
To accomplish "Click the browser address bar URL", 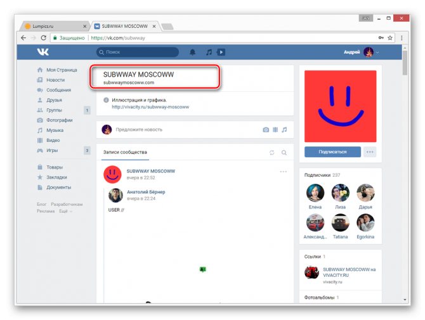I will pyautogui.click(x=118, y=38).
